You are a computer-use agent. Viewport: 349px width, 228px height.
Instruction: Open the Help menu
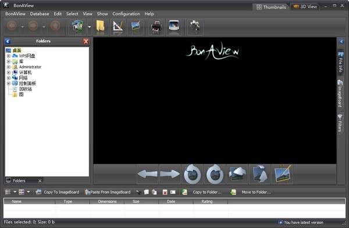click(x=149, y=14)
